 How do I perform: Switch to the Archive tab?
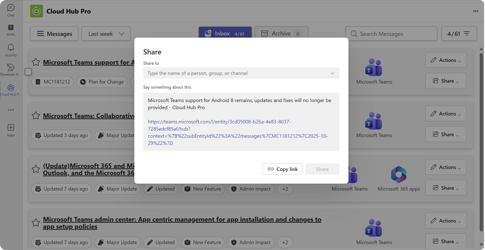point(281,33)
